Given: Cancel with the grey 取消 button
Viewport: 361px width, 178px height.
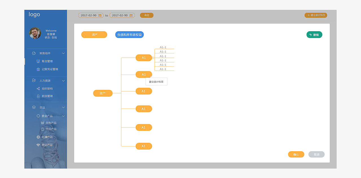Looking at the screenshot, I should click(316, 154).
